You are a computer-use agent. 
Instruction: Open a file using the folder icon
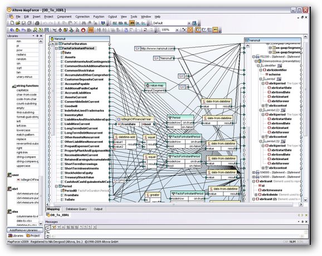pyautogui.click(x=18, y=23)
